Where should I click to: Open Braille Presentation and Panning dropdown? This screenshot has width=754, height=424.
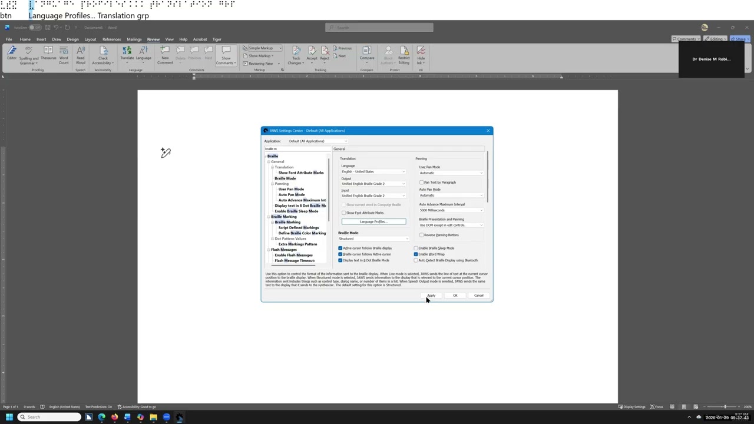tap(451, 225)
